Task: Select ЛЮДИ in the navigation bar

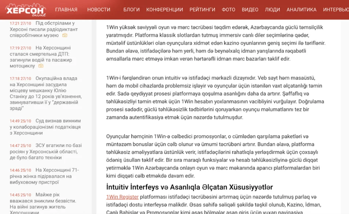Action: (272, 10)
